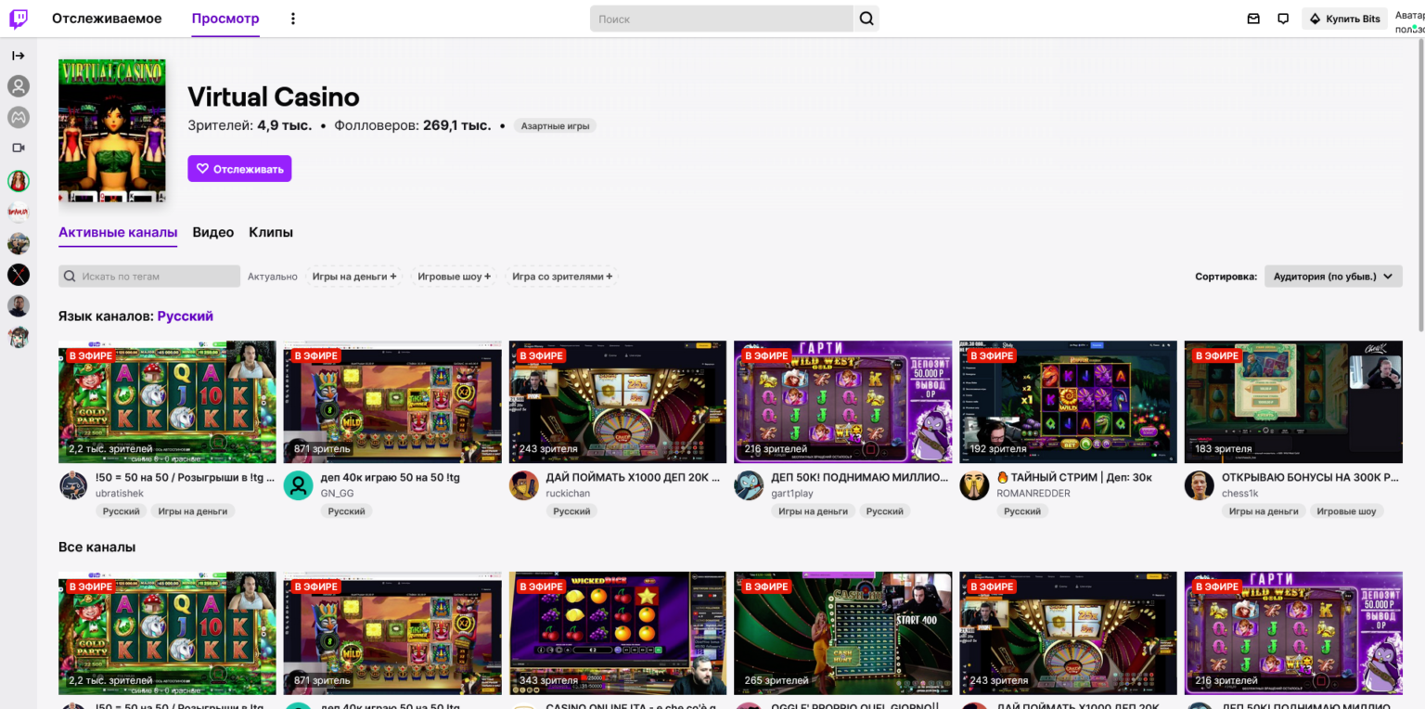Image resolution: width=1425 pixels, height=709 pixels.
Task: Click the camera icon in sidebar
Action: (19, 148)
